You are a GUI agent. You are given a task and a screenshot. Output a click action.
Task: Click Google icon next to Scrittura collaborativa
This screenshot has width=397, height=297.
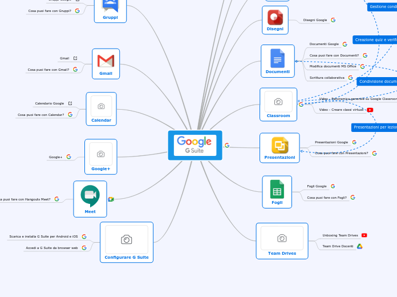coord(351,78)
